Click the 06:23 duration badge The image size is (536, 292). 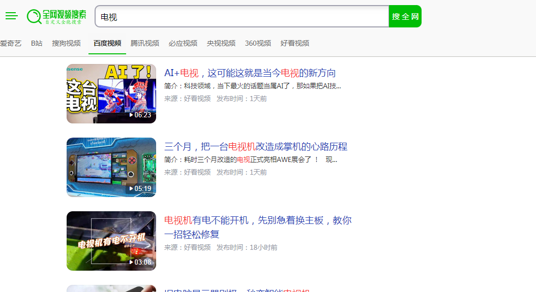pyautogui.click(x=140, y=115)
